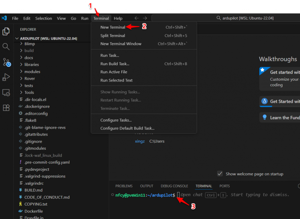Choose Run Build Task menu entry

click(115, 64)
